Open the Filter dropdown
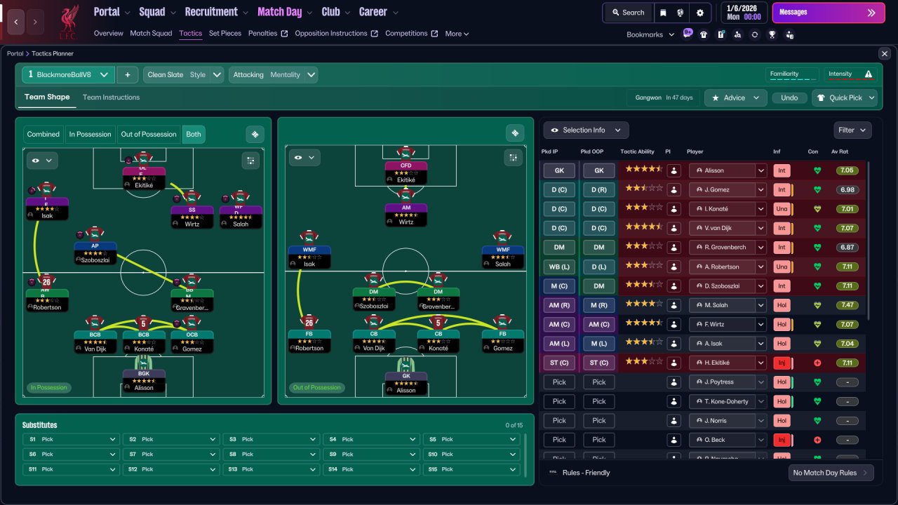Screen dimensions: 898x505 coord(853,130)
